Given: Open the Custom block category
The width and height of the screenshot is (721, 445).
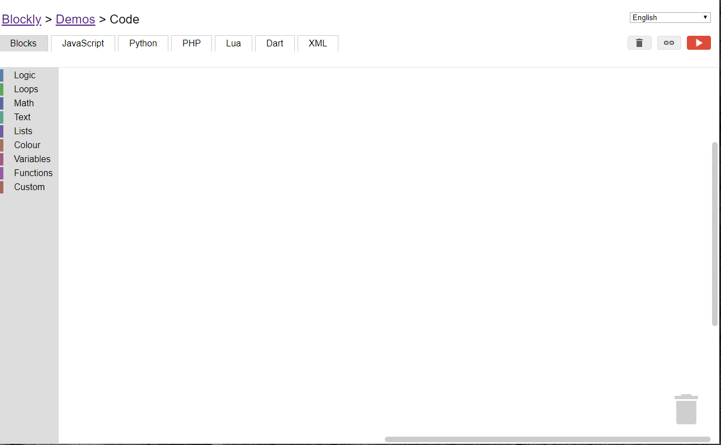Looking at the screenshot, I should pos(29,187).
